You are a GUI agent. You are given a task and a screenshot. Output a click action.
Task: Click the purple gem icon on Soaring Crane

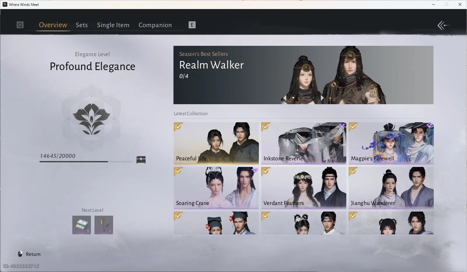[254, 170]
